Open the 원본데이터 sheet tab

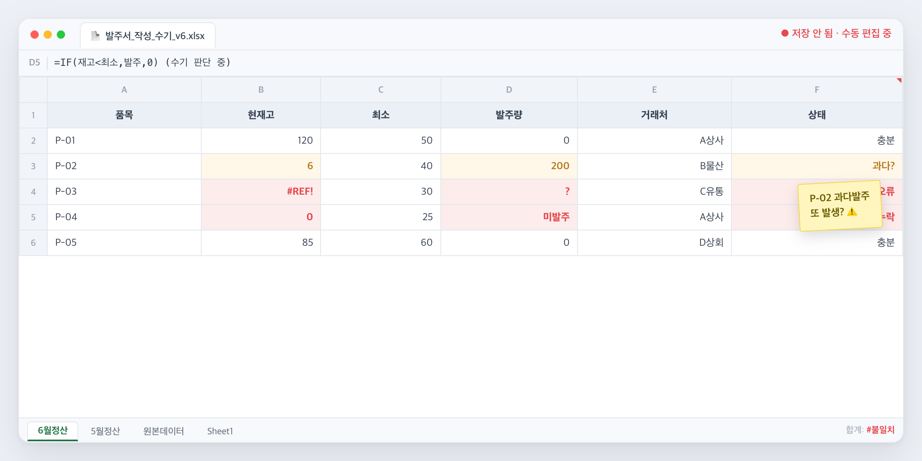(x=163, y=431)
